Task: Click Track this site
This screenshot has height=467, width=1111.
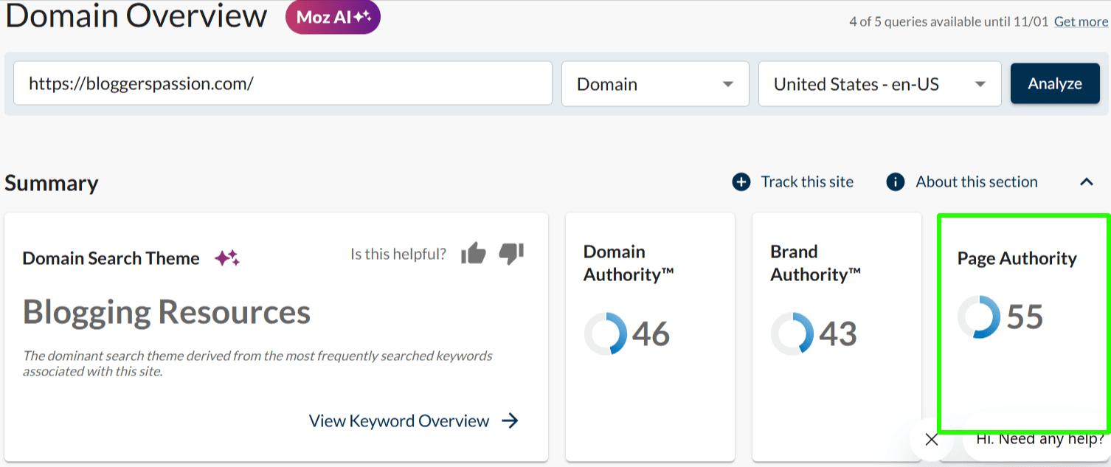Action: 807,182
